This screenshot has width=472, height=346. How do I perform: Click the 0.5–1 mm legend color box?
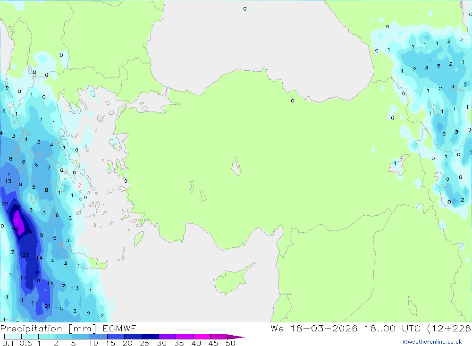tap(30, 337)
